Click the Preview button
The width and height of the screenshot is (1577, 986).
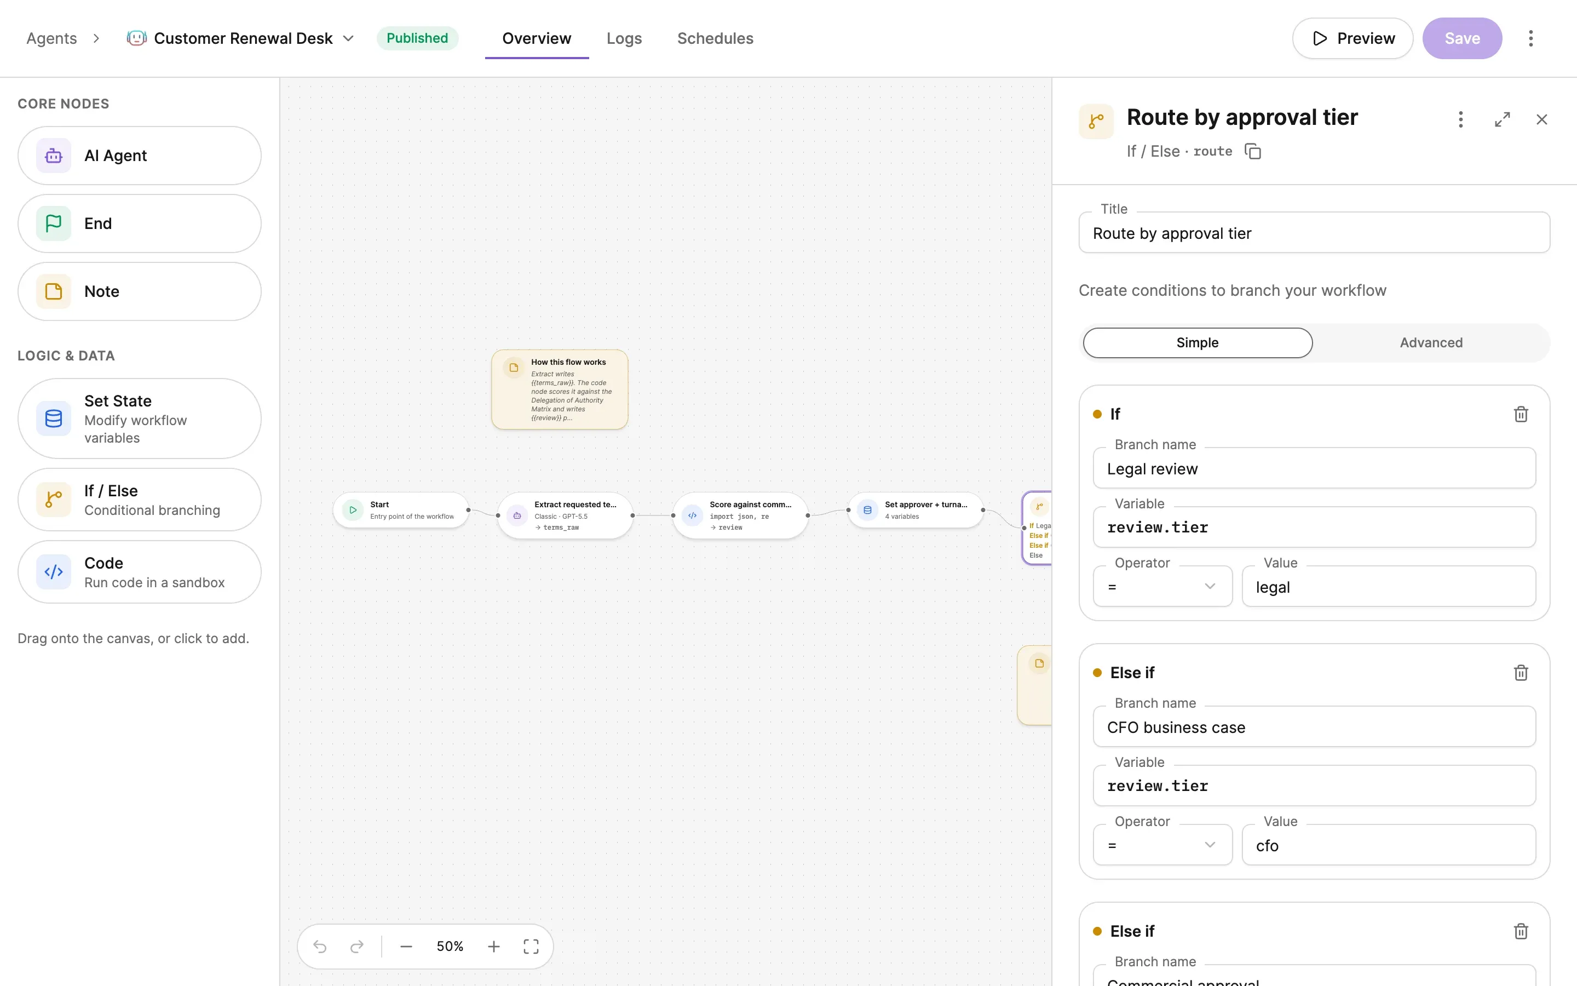pyautogui.click(x=1353, y=38)
